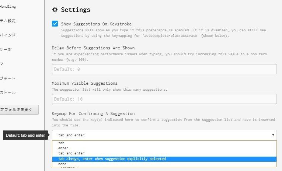Open the マ sidebar item
282x171 pixels.
2,64
